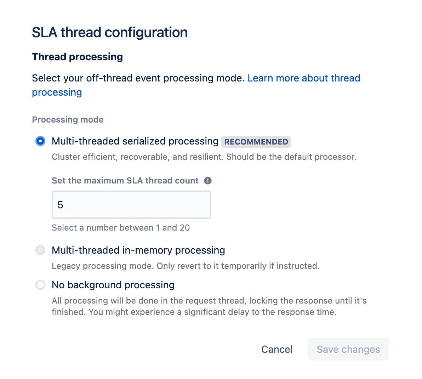The image size is (422, 379).
Task: Click the 'Multi-threaded serialized processing' label text
Action: tap(135, 141)
